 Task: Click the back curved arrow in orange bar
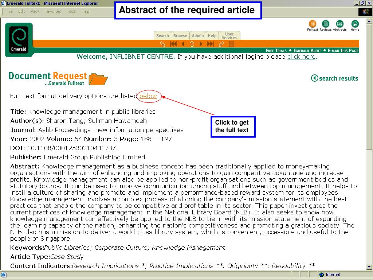click(162, 44)
